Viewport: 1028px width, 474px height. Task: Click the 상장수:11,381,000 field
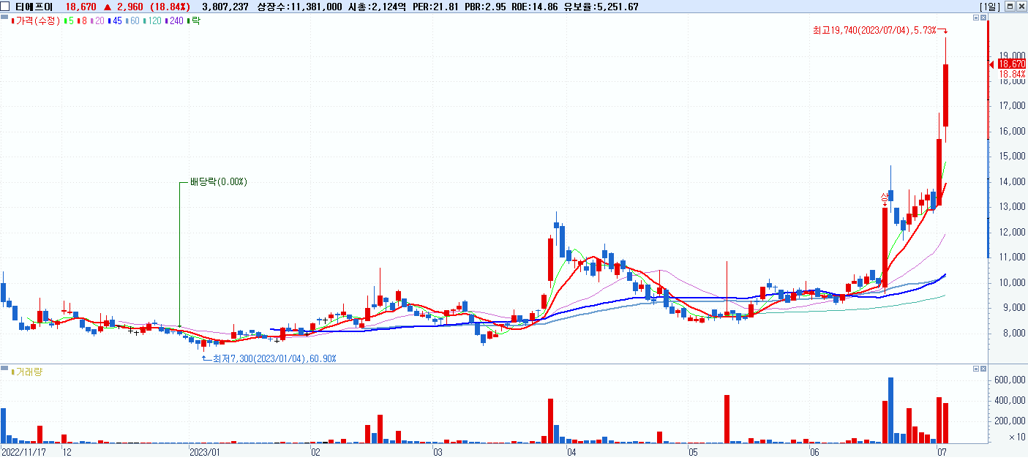tap(299, 7)
